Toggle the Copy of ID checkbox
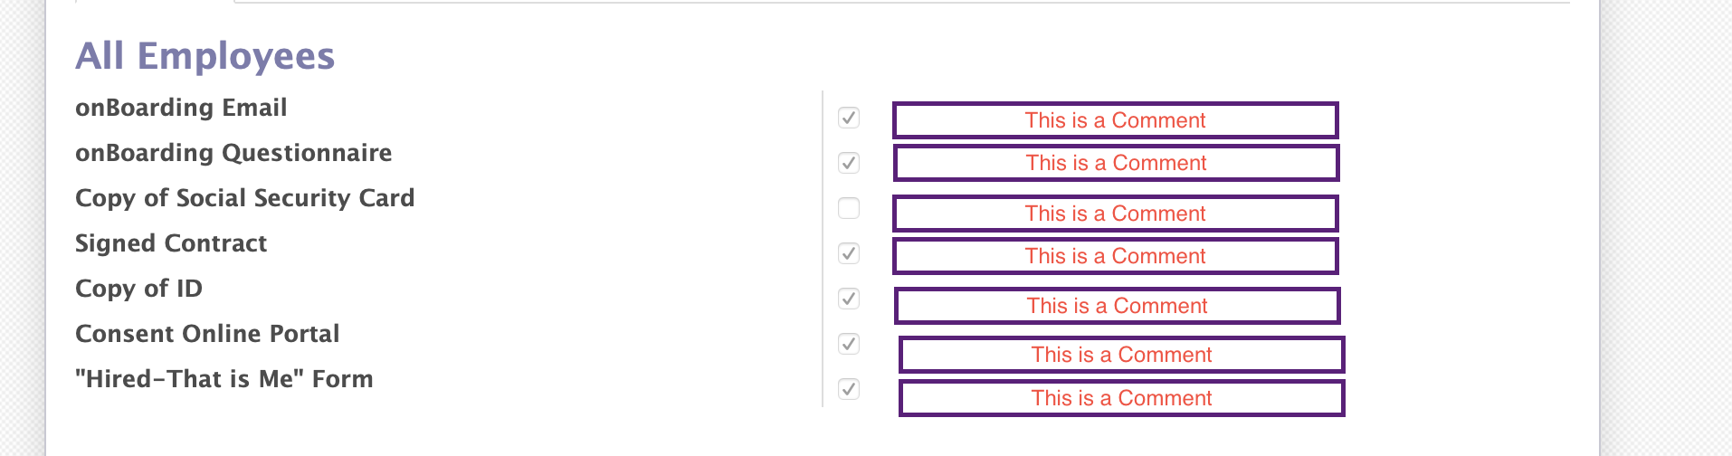Image resolution: width=1732 pixels, height=456 pixels. (848, 299)
